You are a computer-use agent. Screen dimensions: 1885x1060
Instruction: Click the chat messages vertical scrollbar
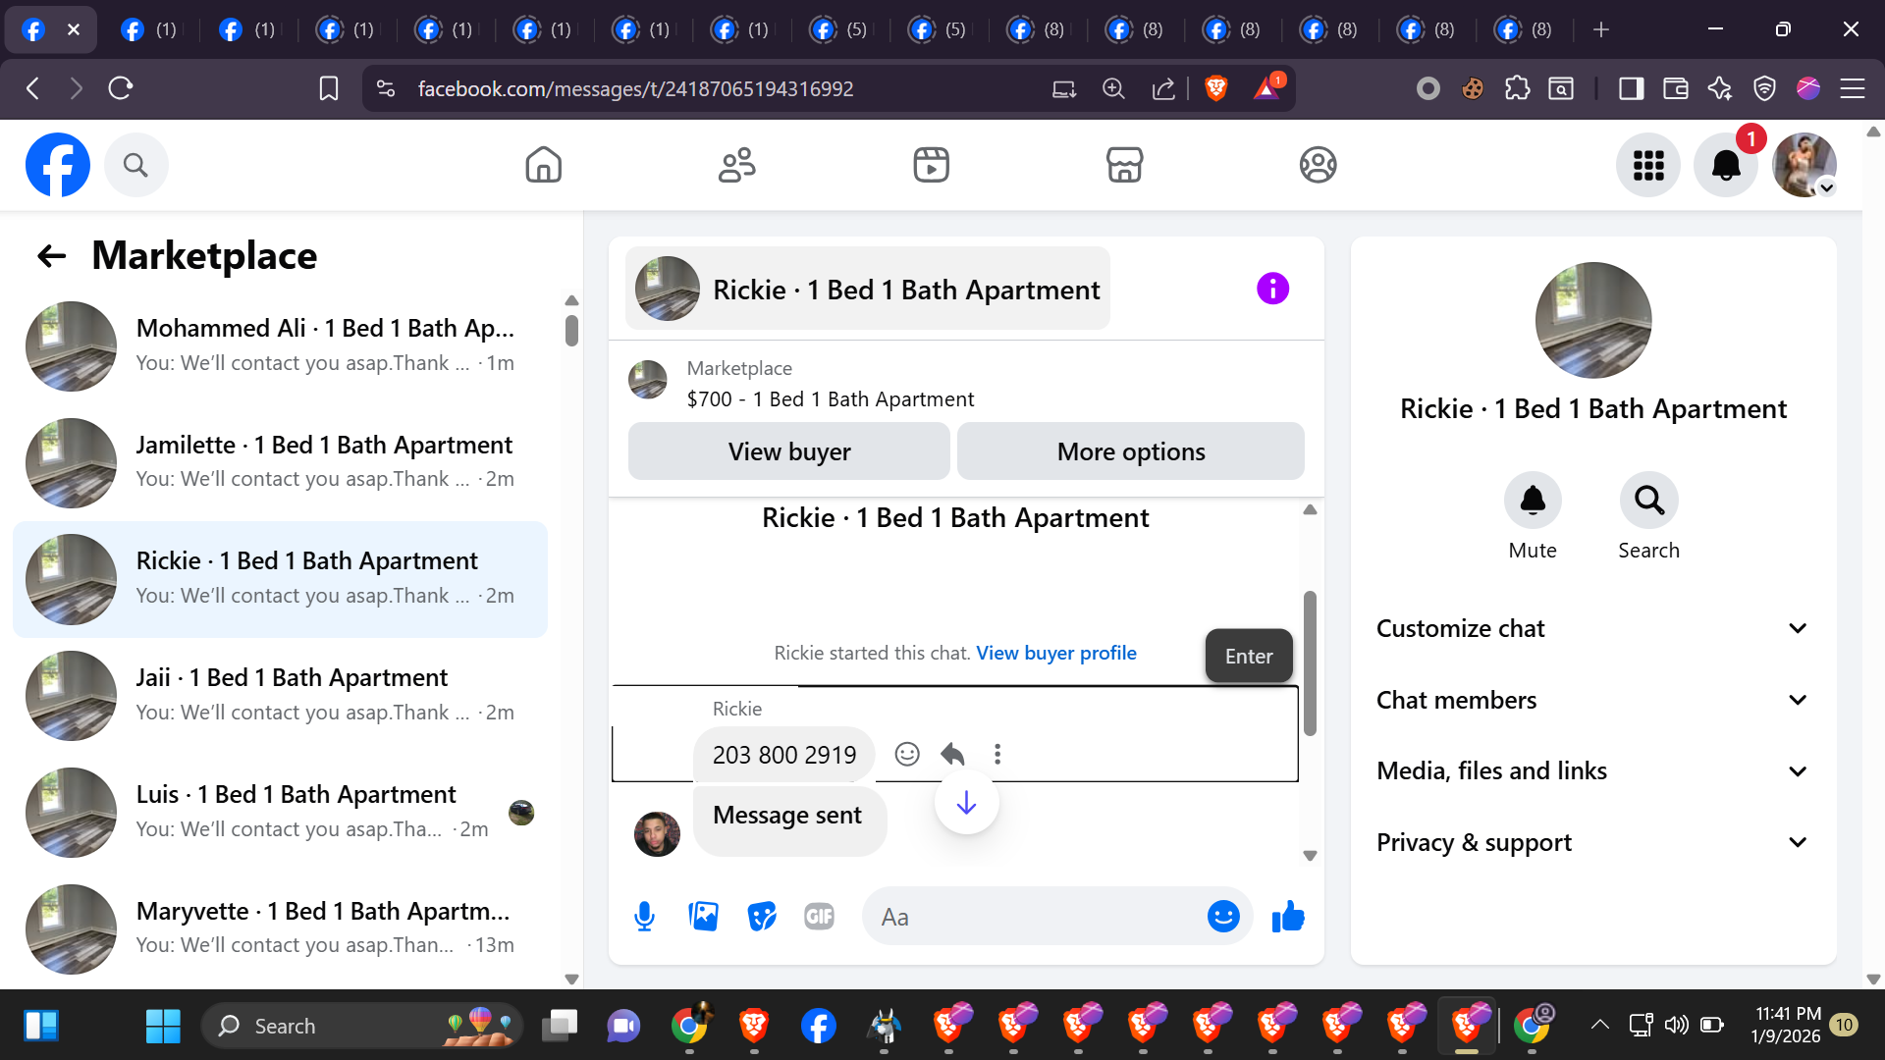1310,662
